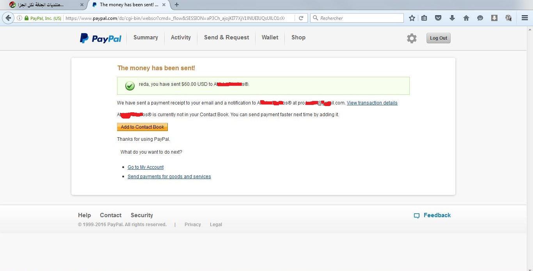Image resolution: width=533 pixels, height=271 pixels.
Task: Open the Shop menu item
Action: tap(298, 37)
